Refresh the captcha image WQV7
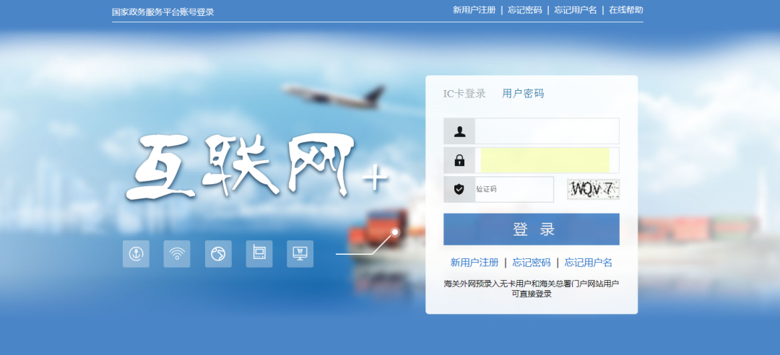 tap(594, 189)
